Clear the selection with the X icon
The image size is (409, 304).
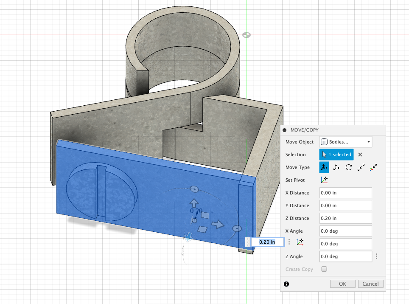360,155
